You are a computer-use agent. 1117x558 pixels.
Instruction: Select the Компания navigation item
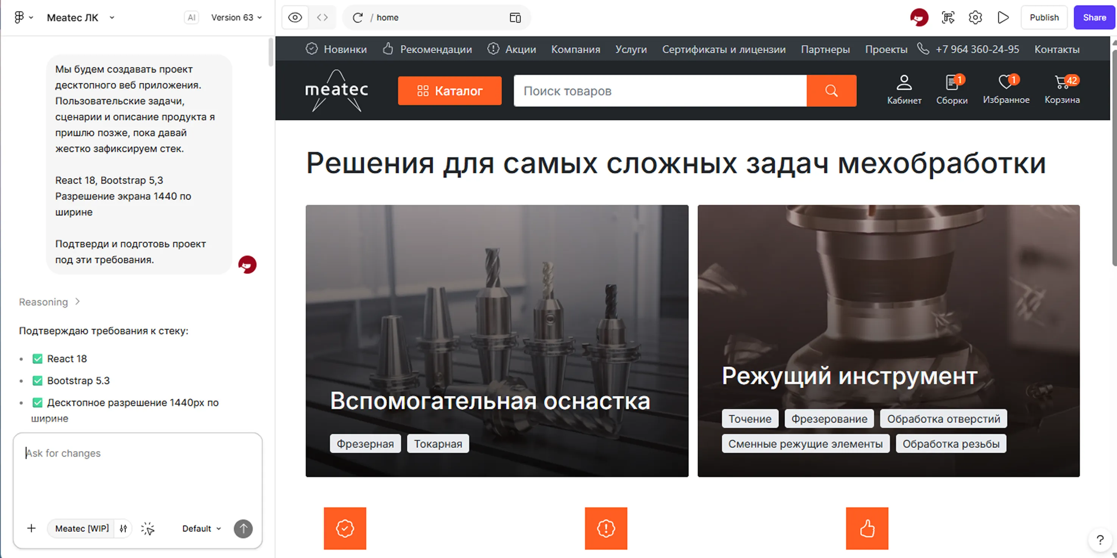[576, 49]
